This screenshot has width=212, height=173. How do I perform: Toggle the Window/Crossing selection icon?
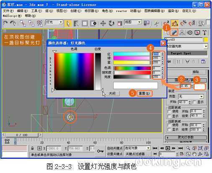[93, 23]
